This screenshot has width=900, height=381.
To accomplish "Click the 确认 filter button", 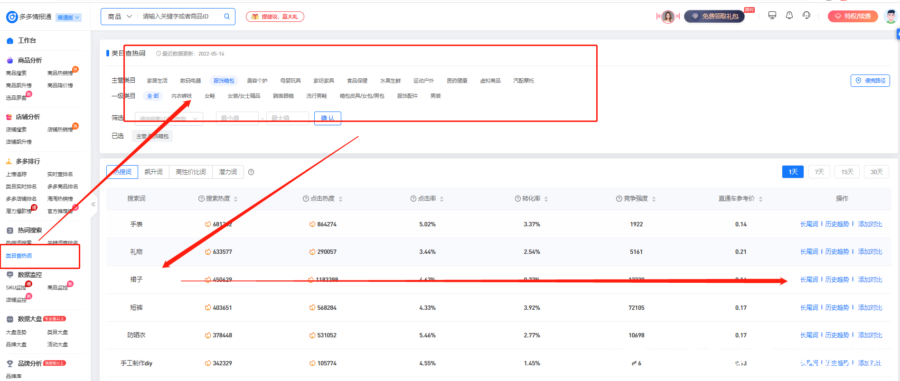I will [328, 118].
